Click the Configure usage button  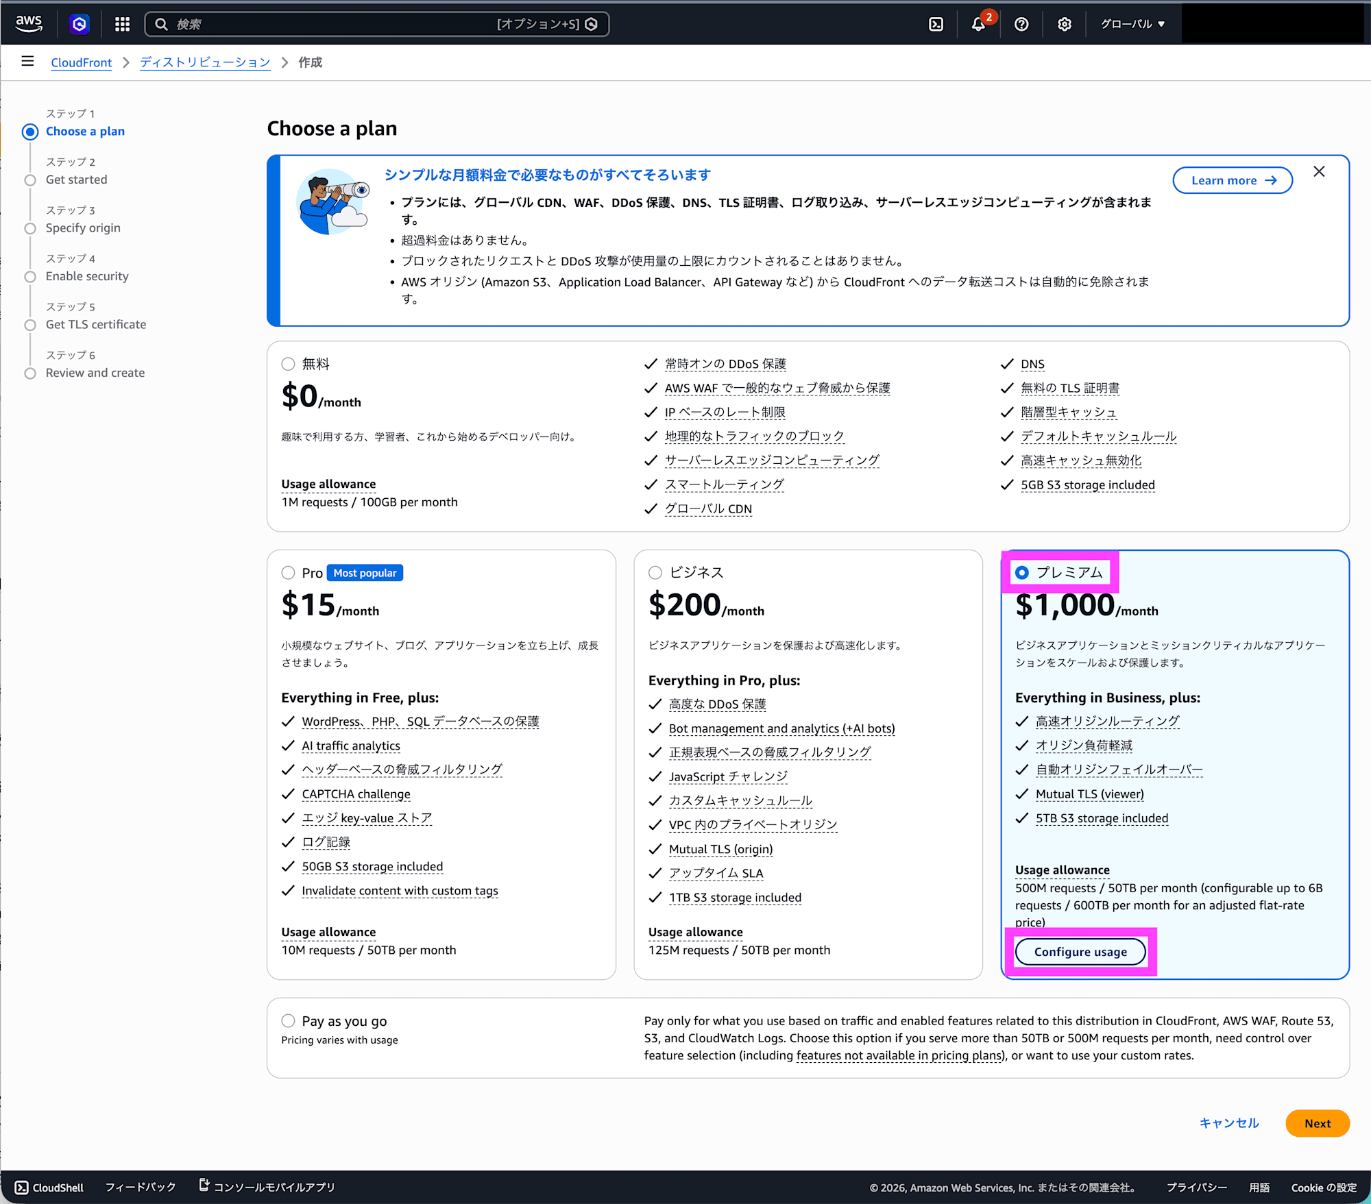click(1080, 952)
